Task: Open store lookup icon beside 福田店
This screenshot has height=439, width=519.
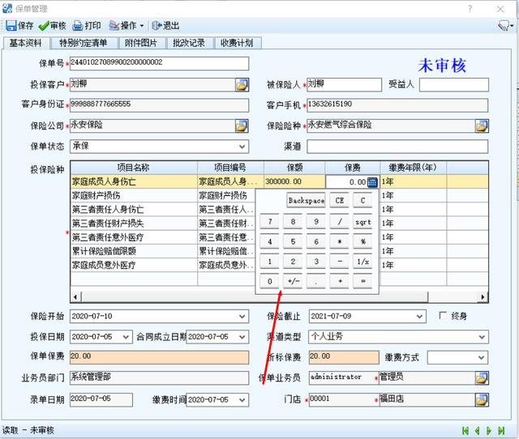Action: tap(482, 399)
